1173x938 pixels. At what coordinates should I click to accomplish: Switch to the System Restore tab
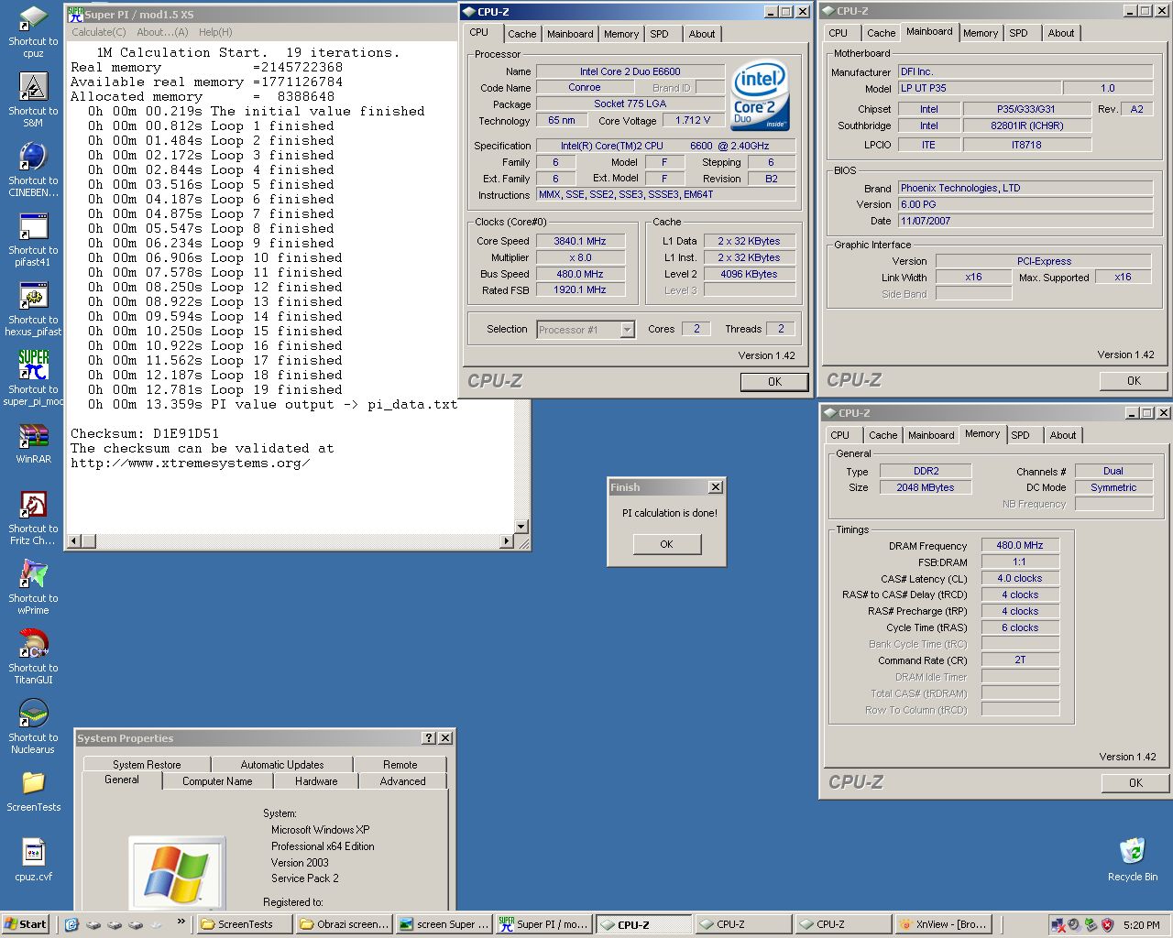147,765
